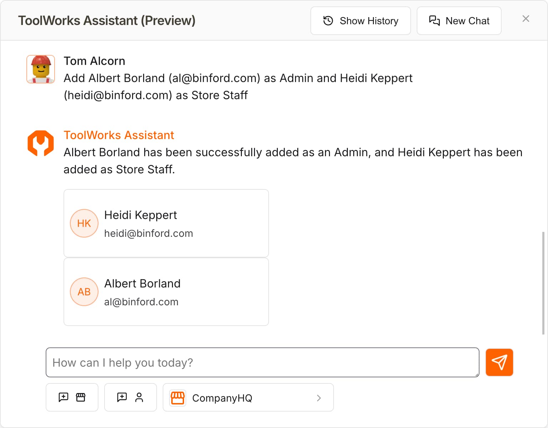Click the HK initials avatar for Heidi Keppert
Image resolution: width=548 pixels, height=428 pixels.
tap(84, 223)
